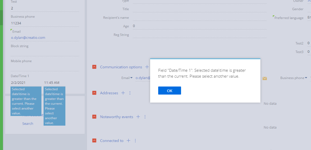Edit the 11:45 AM time field
Screen dimensions: 311x150
point(55,83)
